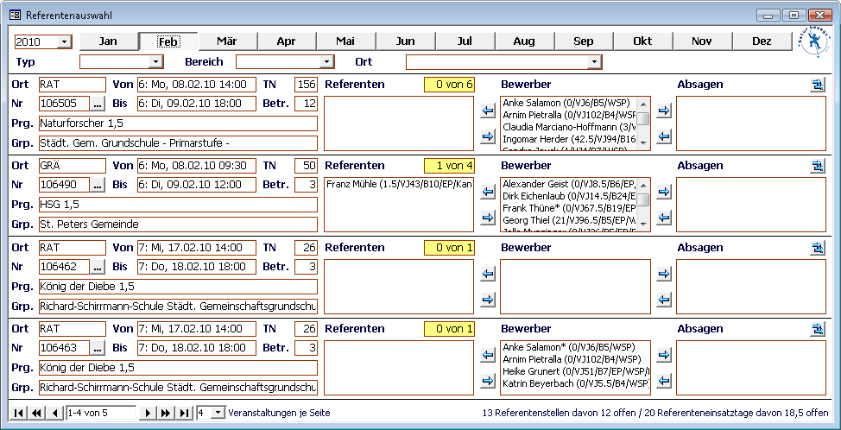Screen dimensions: 841x430
Task: Click left arrow to Referenten in event 106462
Action: 488,274
